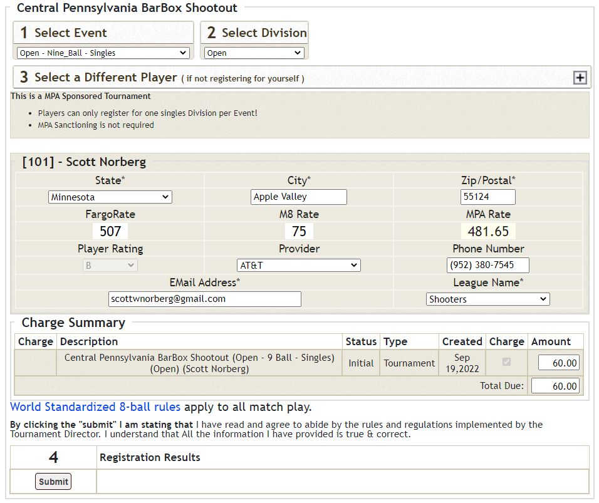Click the Total Due amount field
The height and width of the screenshot is (503, 599).
click(x=555, y=386)
